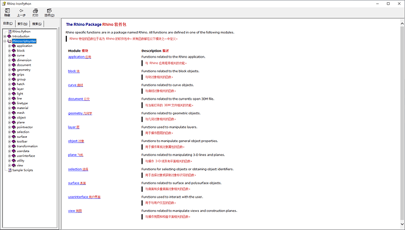Select the transformation item in tree

(x=27, y=146)
